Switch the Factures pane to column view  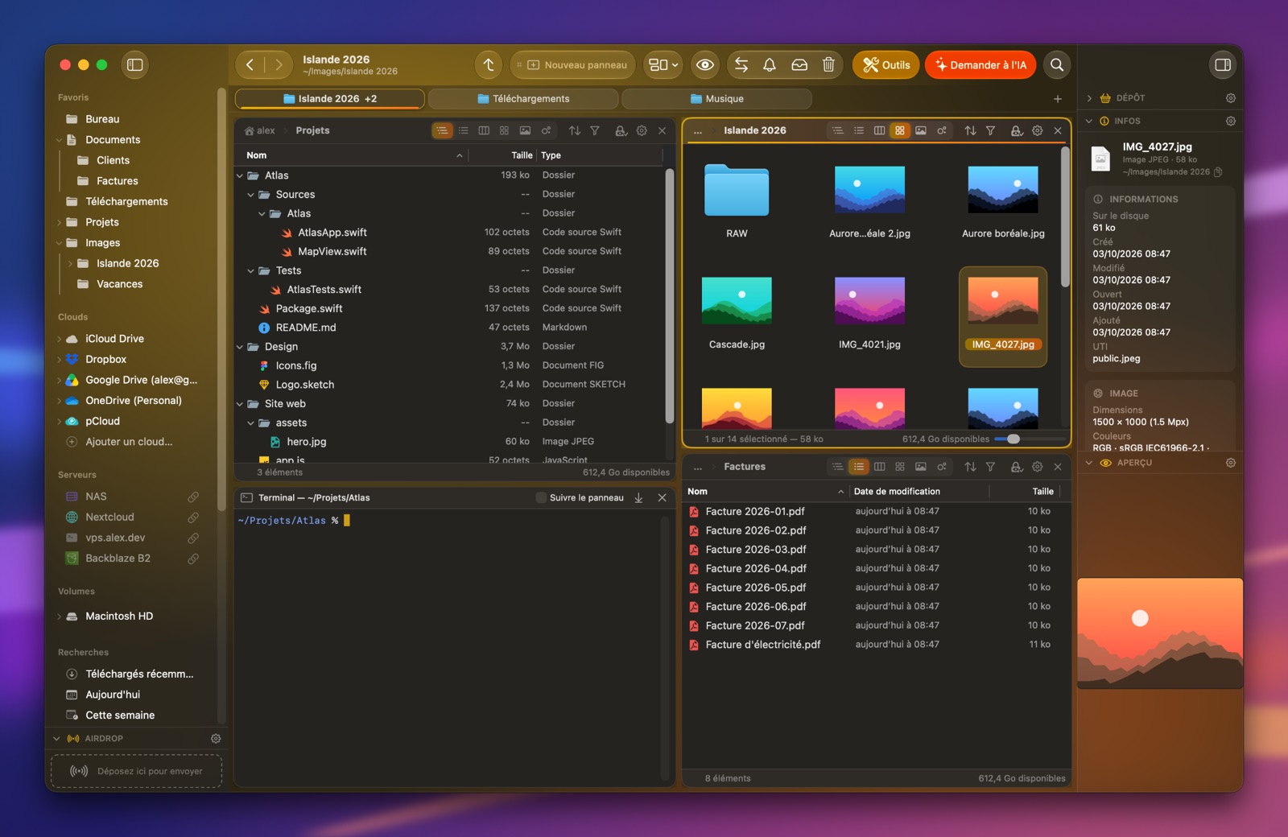tap(879, 467)
